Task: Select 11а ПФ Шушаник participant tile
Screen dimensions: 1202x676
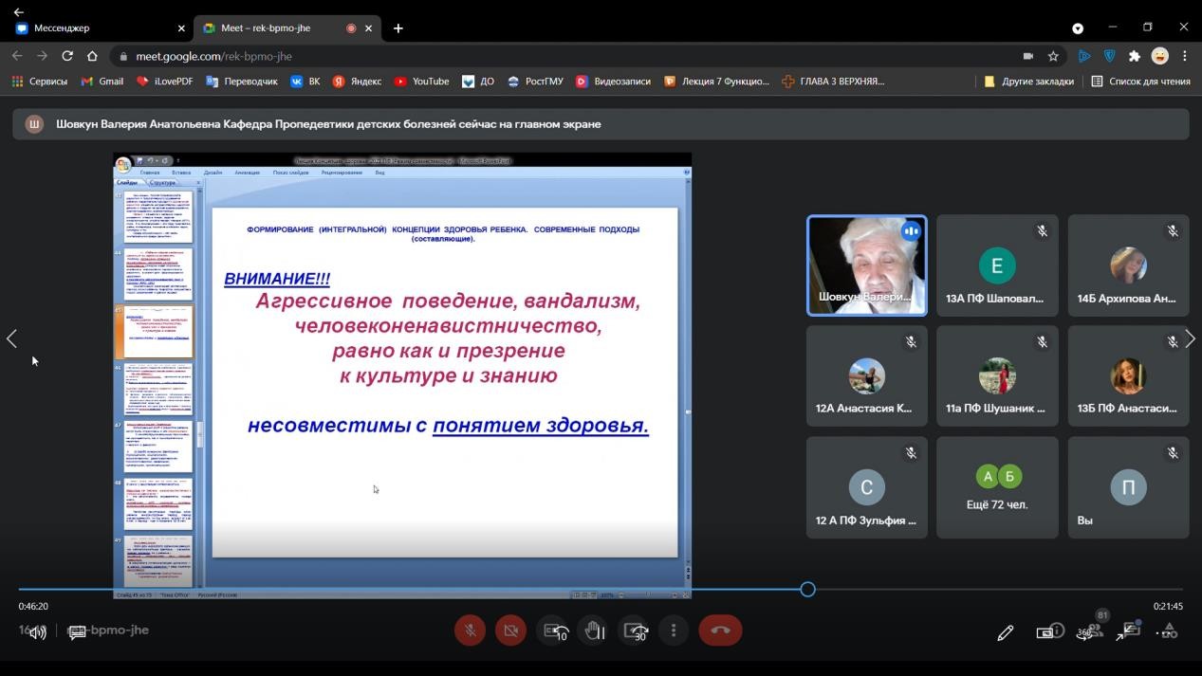Action: 997,376
